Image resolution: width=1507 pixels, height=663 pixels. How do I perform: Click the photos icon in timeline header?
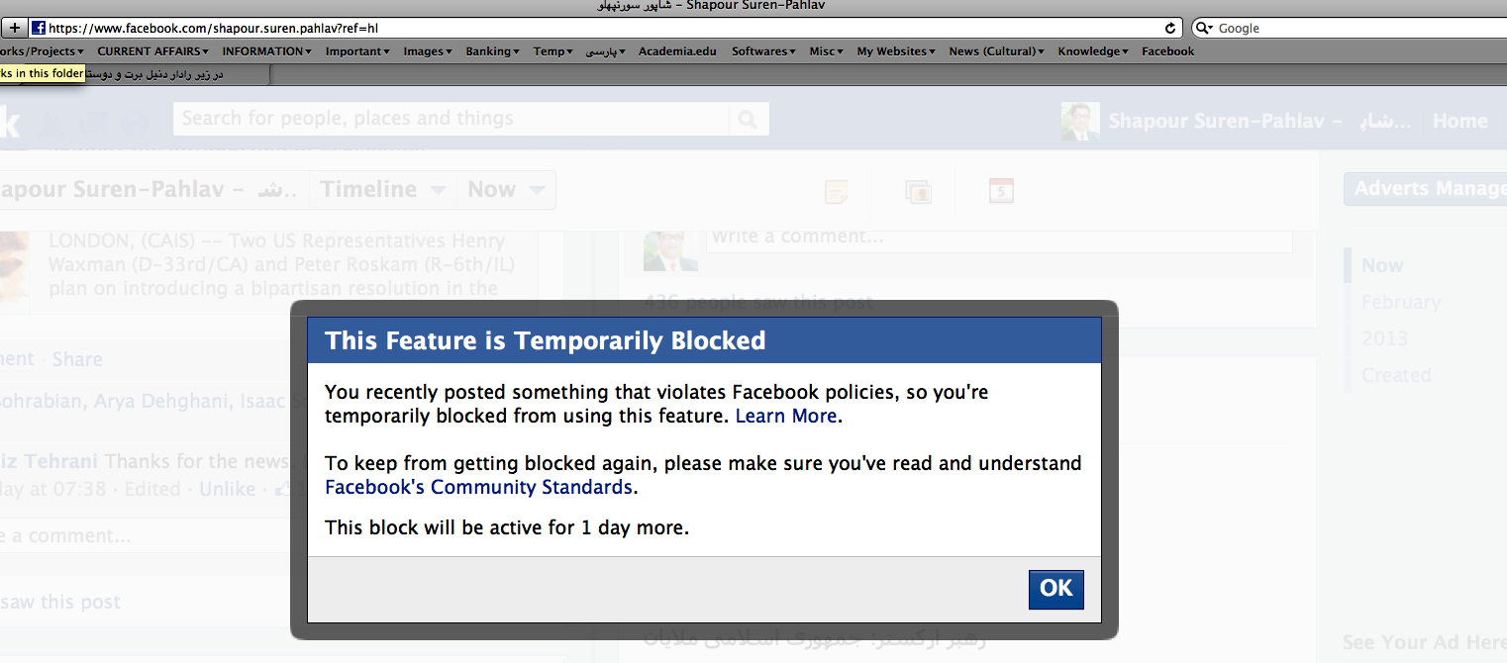coord(918,191)
